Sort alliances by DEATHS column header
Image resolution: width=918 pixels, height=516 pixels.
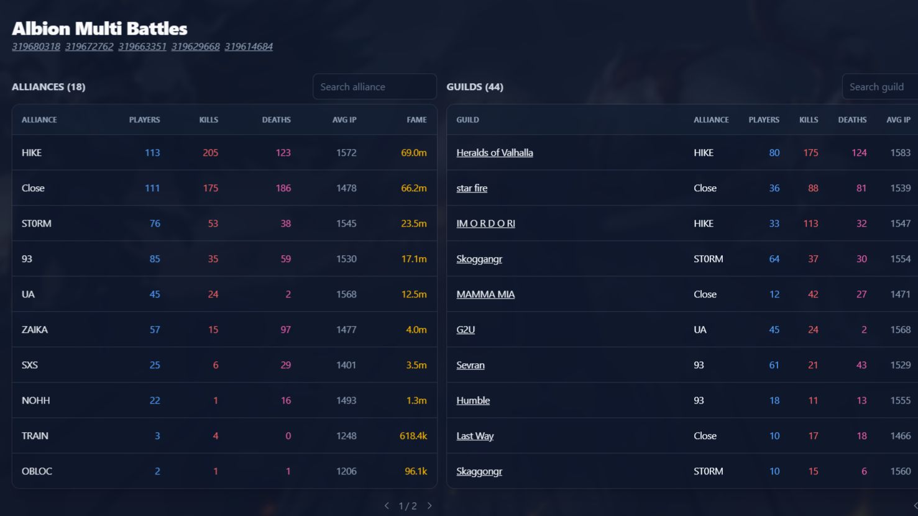pos(276,120)
